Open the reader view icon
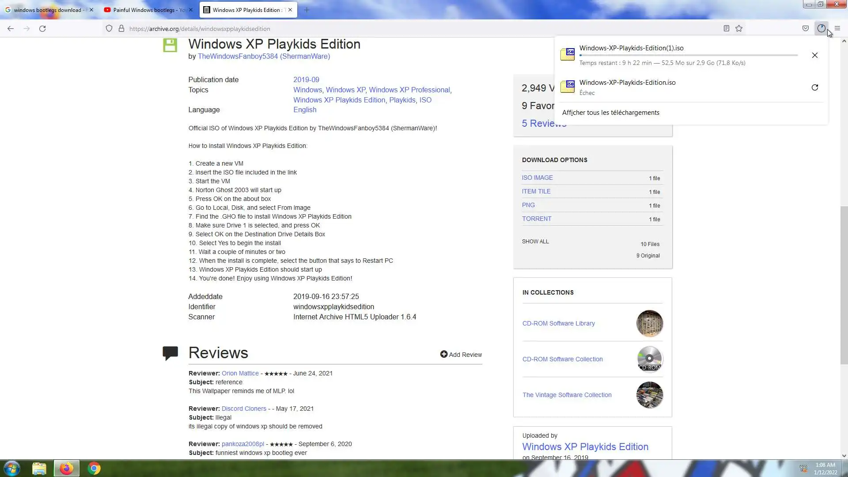Screen dimensions: 848x477 tap(726, 29)
